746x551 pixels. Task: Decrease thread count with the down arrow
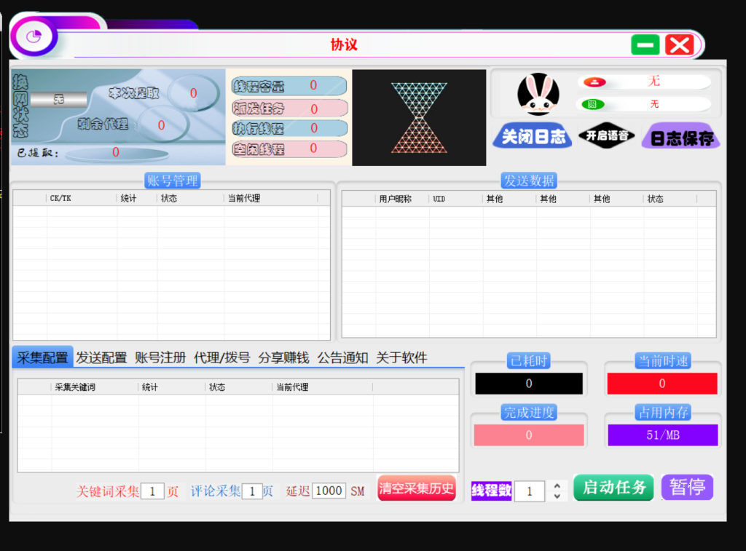coord(557,496)
